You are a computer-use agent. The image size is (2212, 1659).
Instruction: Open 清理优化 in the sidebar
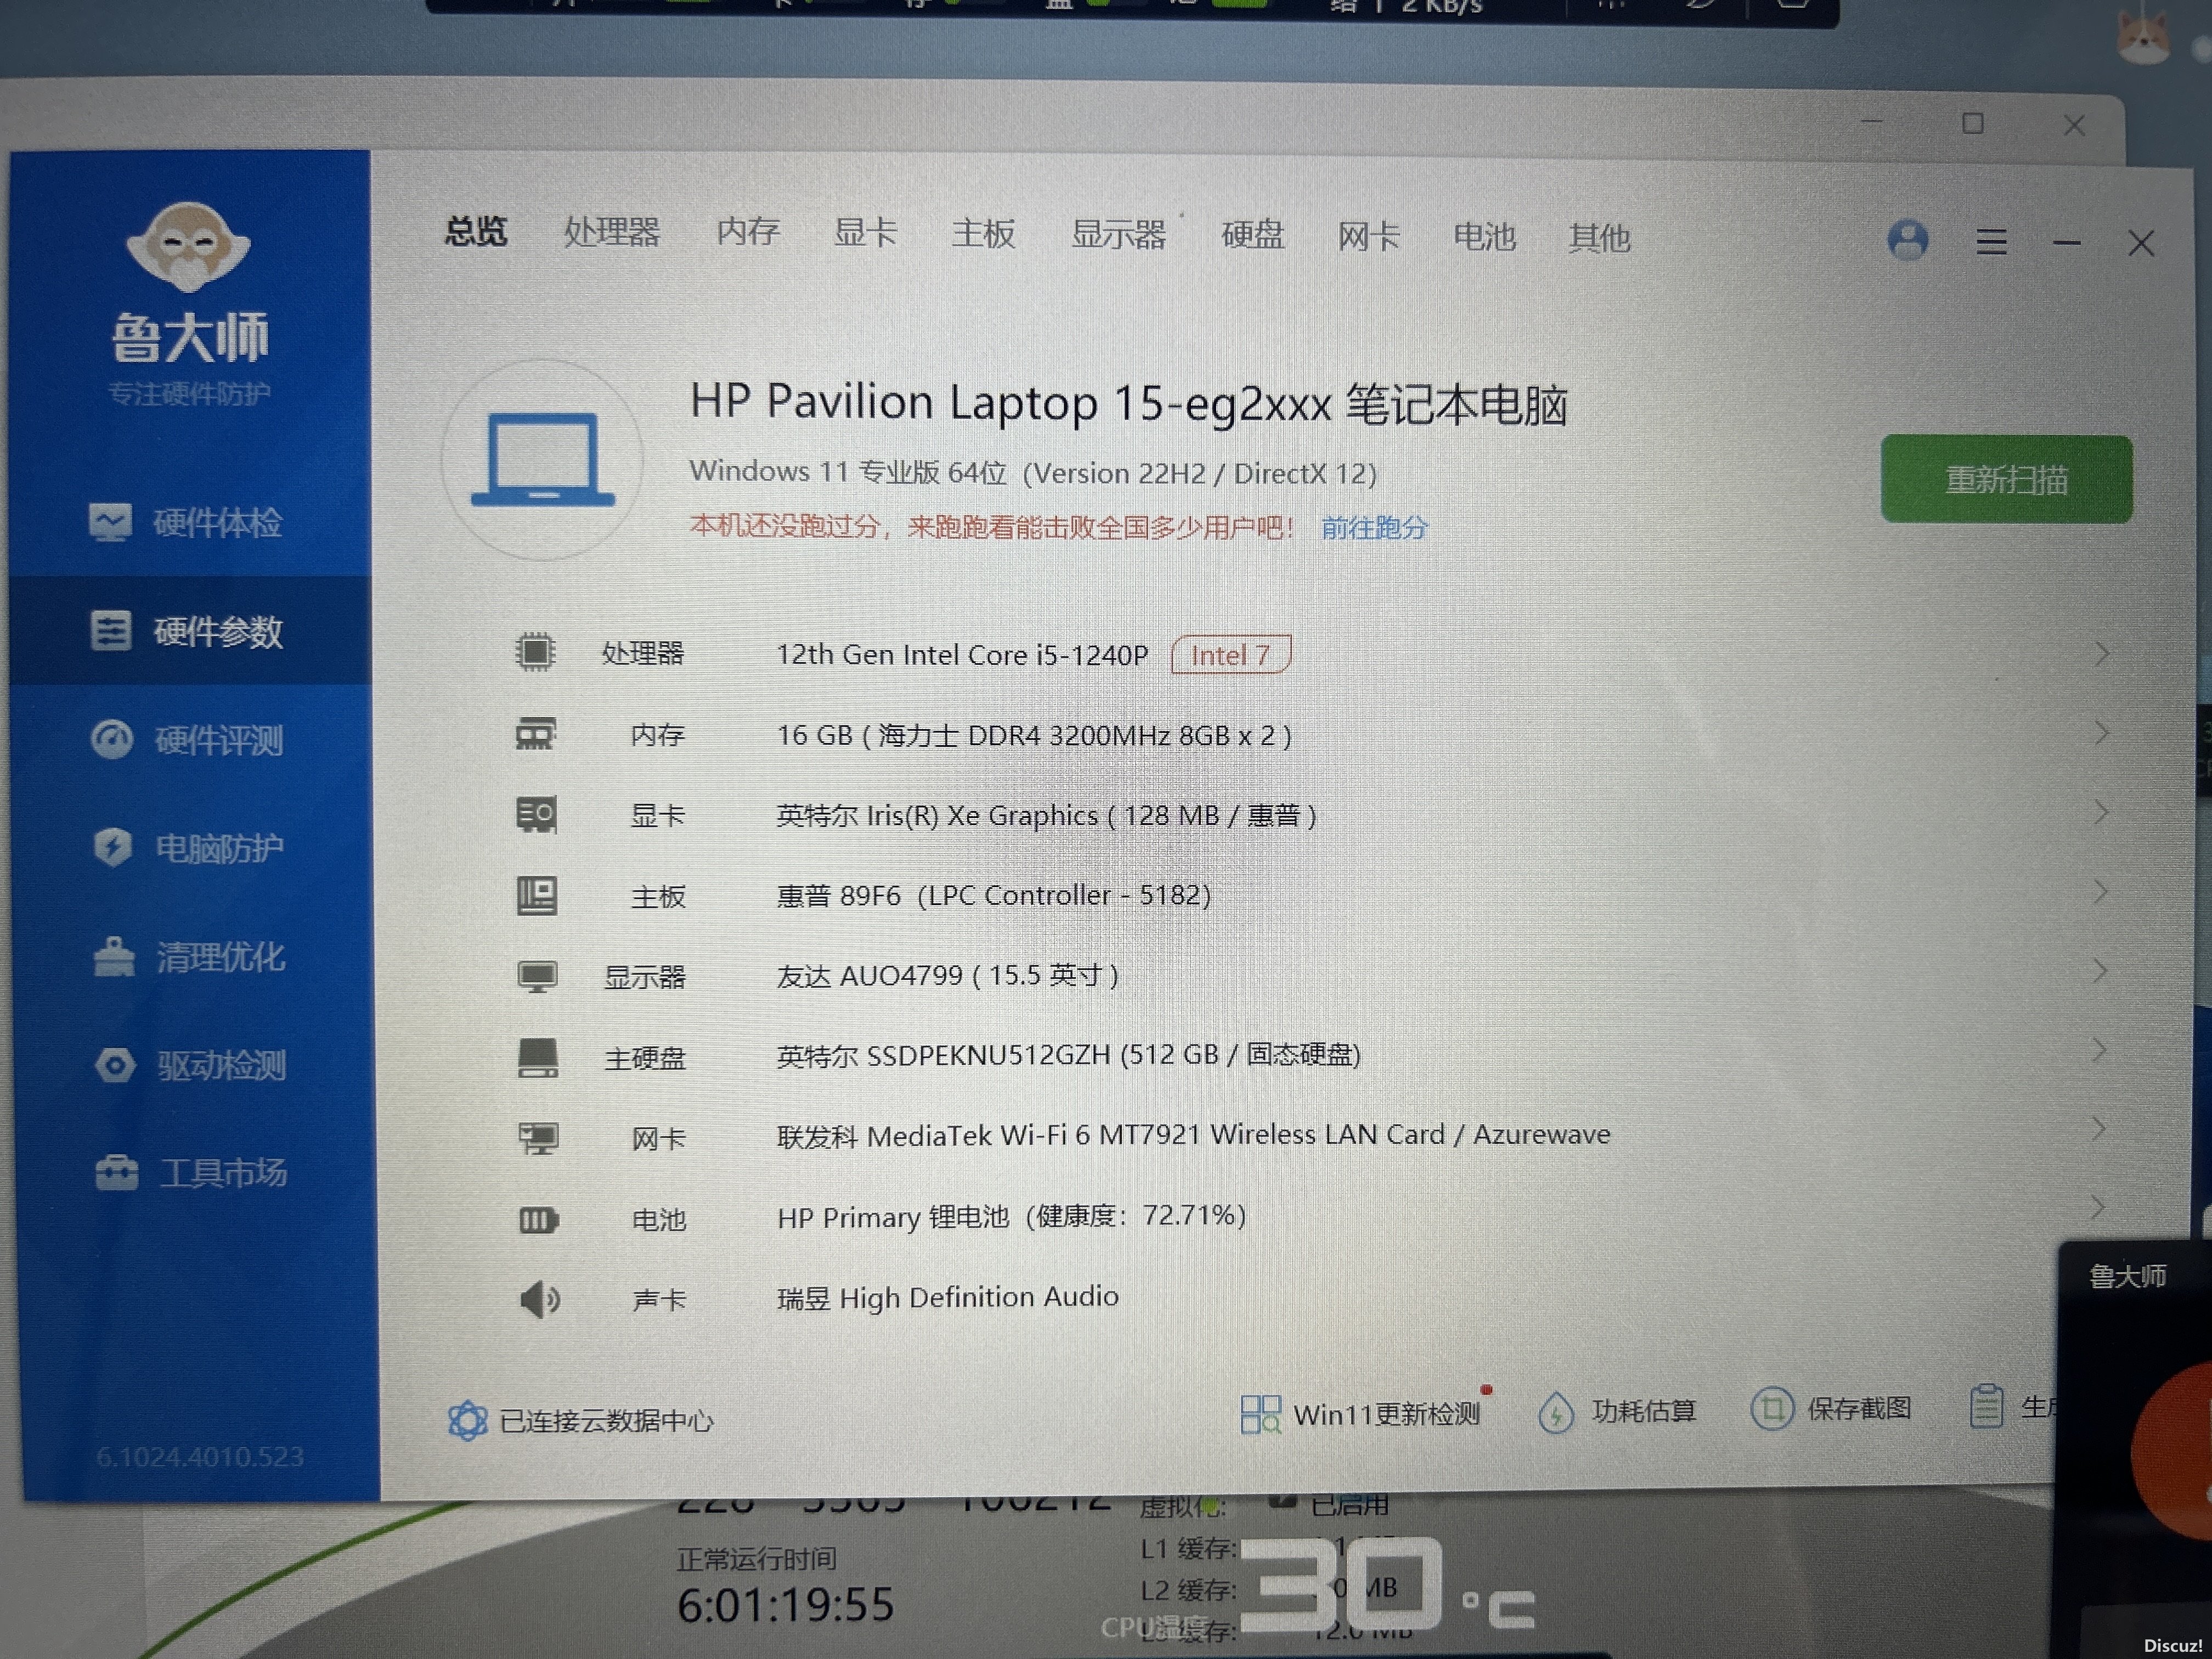point(190,957)
